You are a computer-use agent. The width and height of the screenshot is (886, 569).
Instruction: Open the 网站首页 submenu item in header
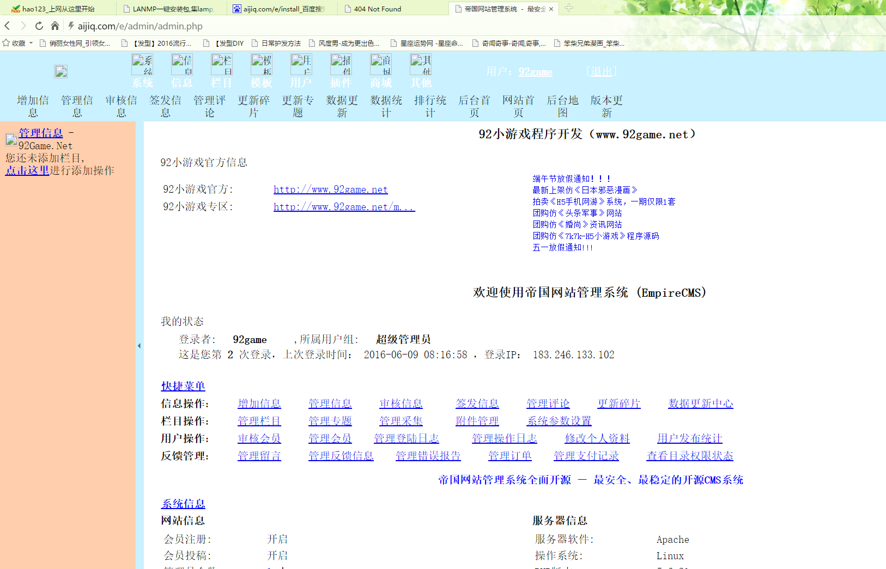coord(518,106)
